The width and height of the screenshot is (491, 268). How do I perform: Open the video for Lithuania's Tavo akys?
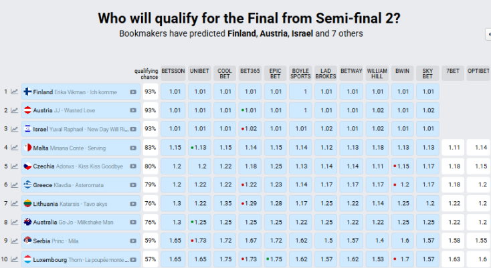133,203
